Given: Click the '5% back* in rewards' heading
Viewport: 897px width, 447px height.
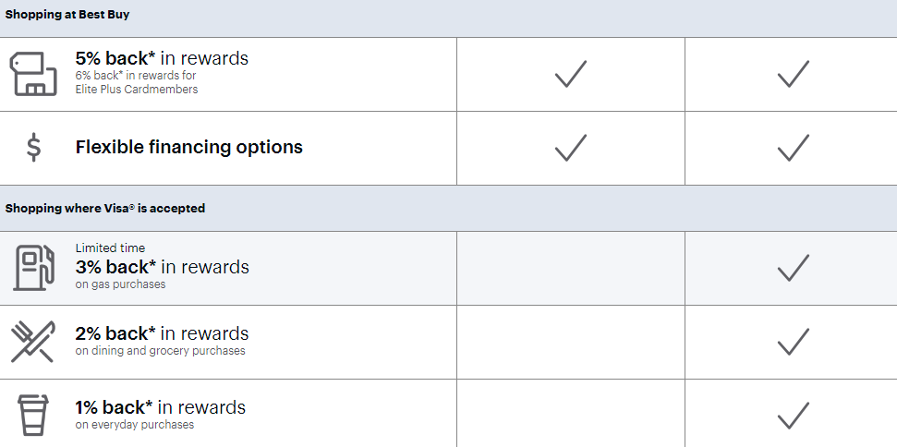Looking at the screenshot, I should coord(162,58).
